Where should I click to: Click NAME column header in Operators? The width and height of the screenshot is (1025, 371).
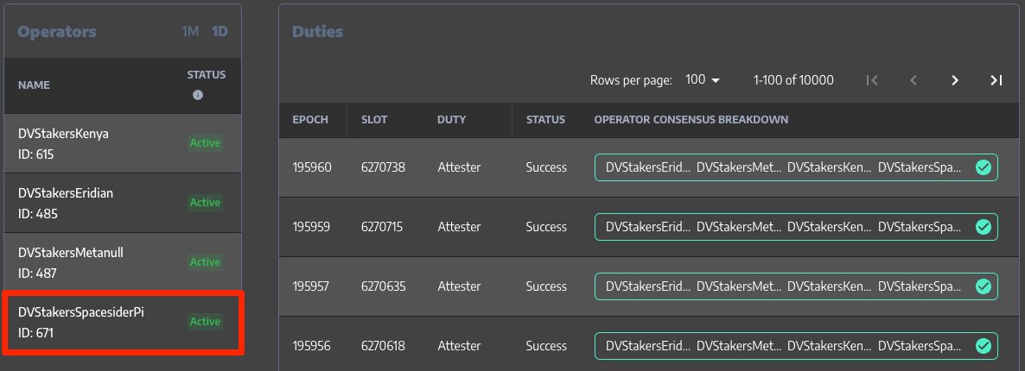pyautogui.click(x=34, y=85)
